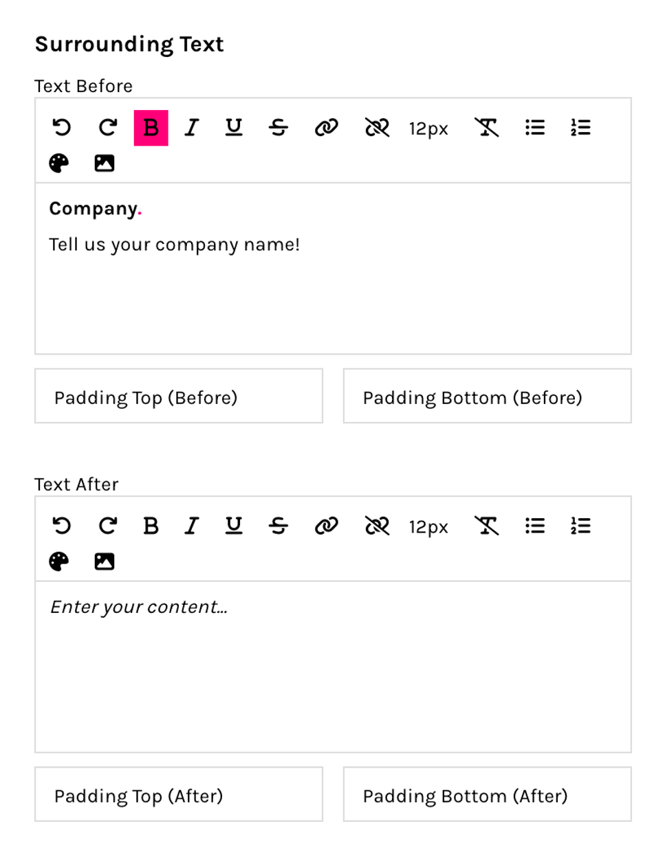Open color palette in Text Before toolbar
The height and width of the screenshot is (848, 667).
pos(59,164)
